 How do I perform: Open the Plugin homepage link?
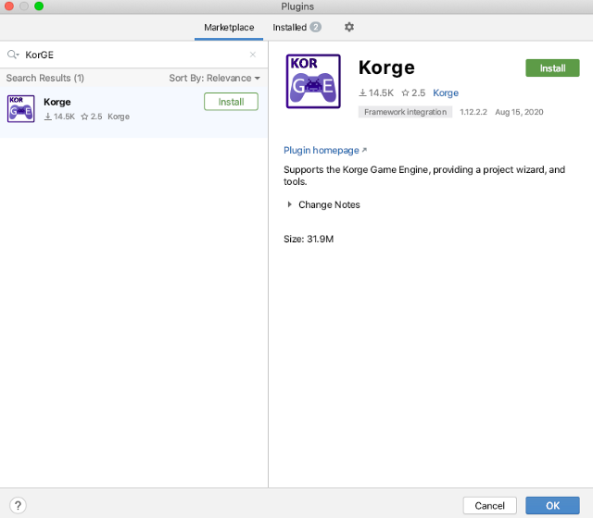click(325, 150)
